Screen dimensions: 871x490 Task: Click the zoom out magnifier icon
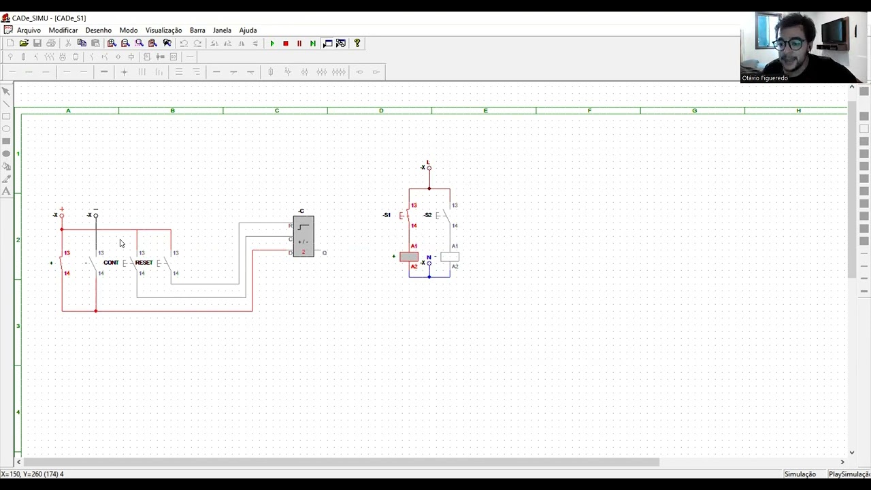(x=125, y=43)
